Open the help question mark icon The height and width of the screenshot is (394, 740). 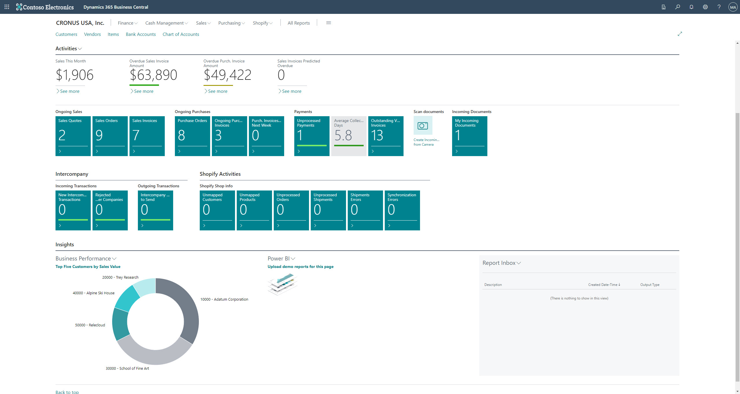tap(719, 7)
